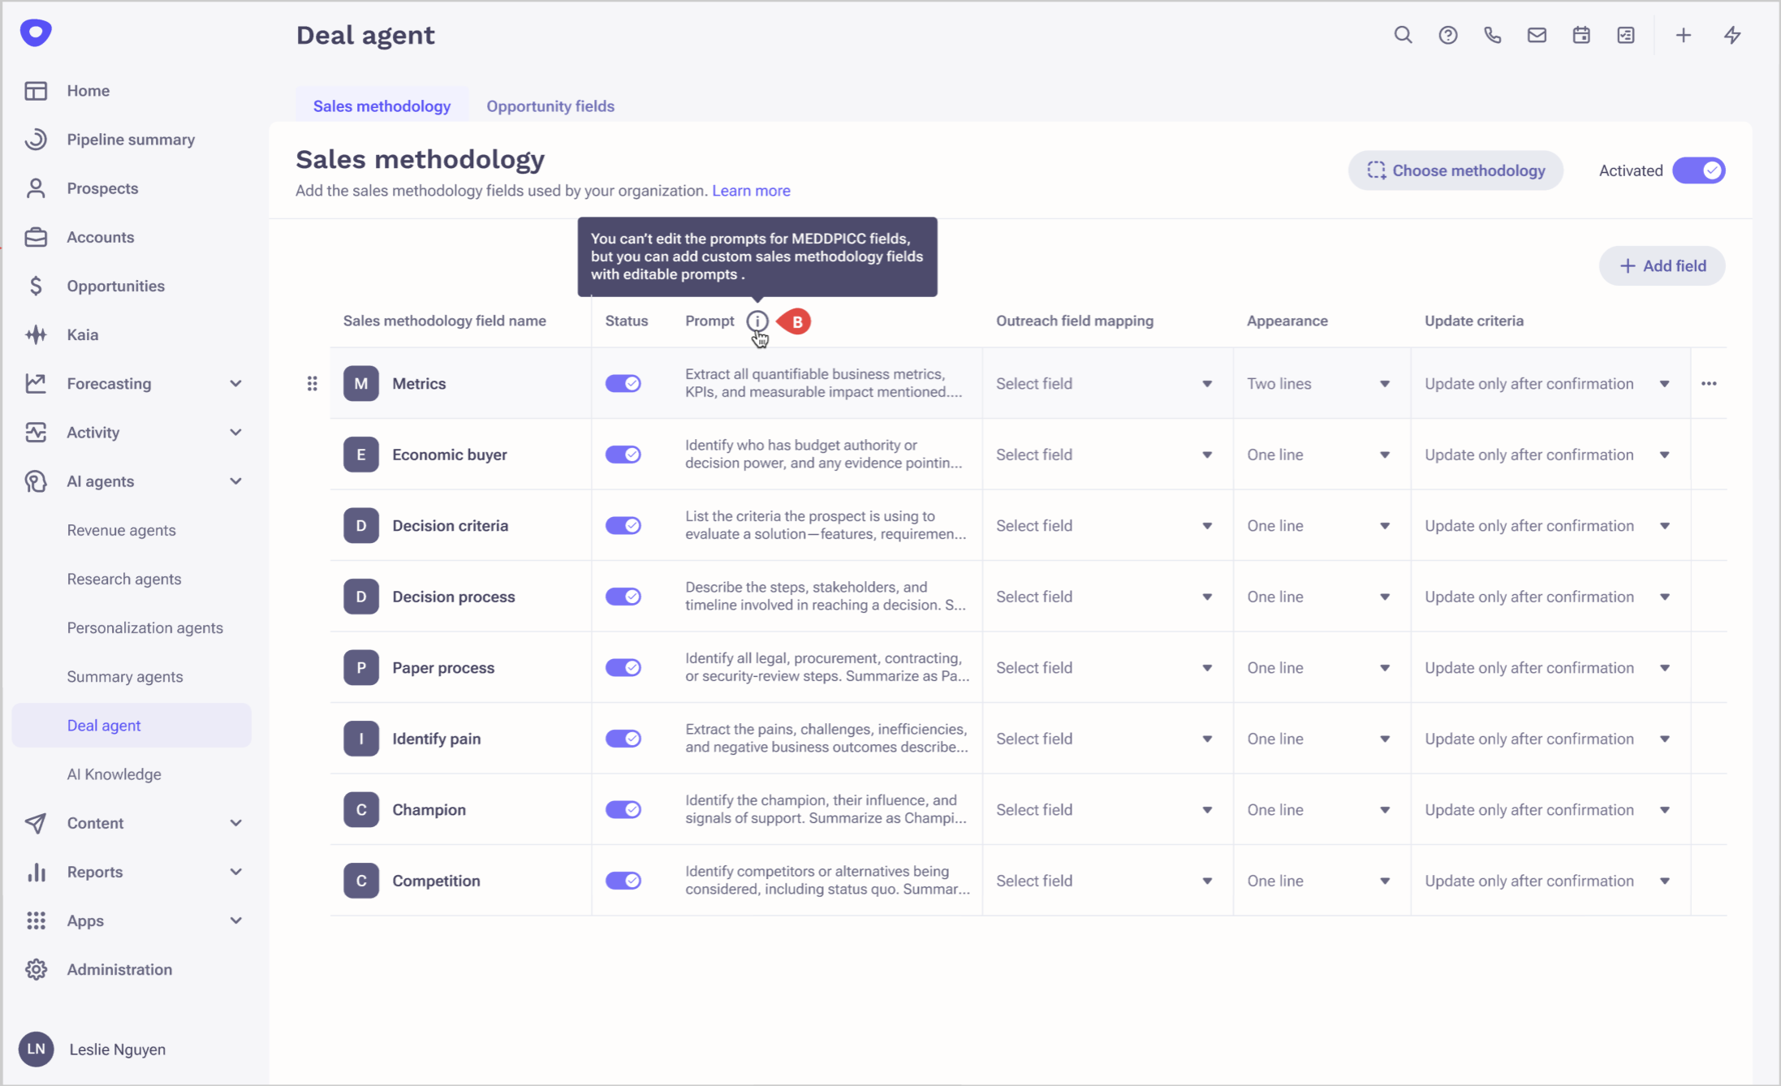
Task: Disable the Economic buyer status toggle
Action: pos(623,455)
